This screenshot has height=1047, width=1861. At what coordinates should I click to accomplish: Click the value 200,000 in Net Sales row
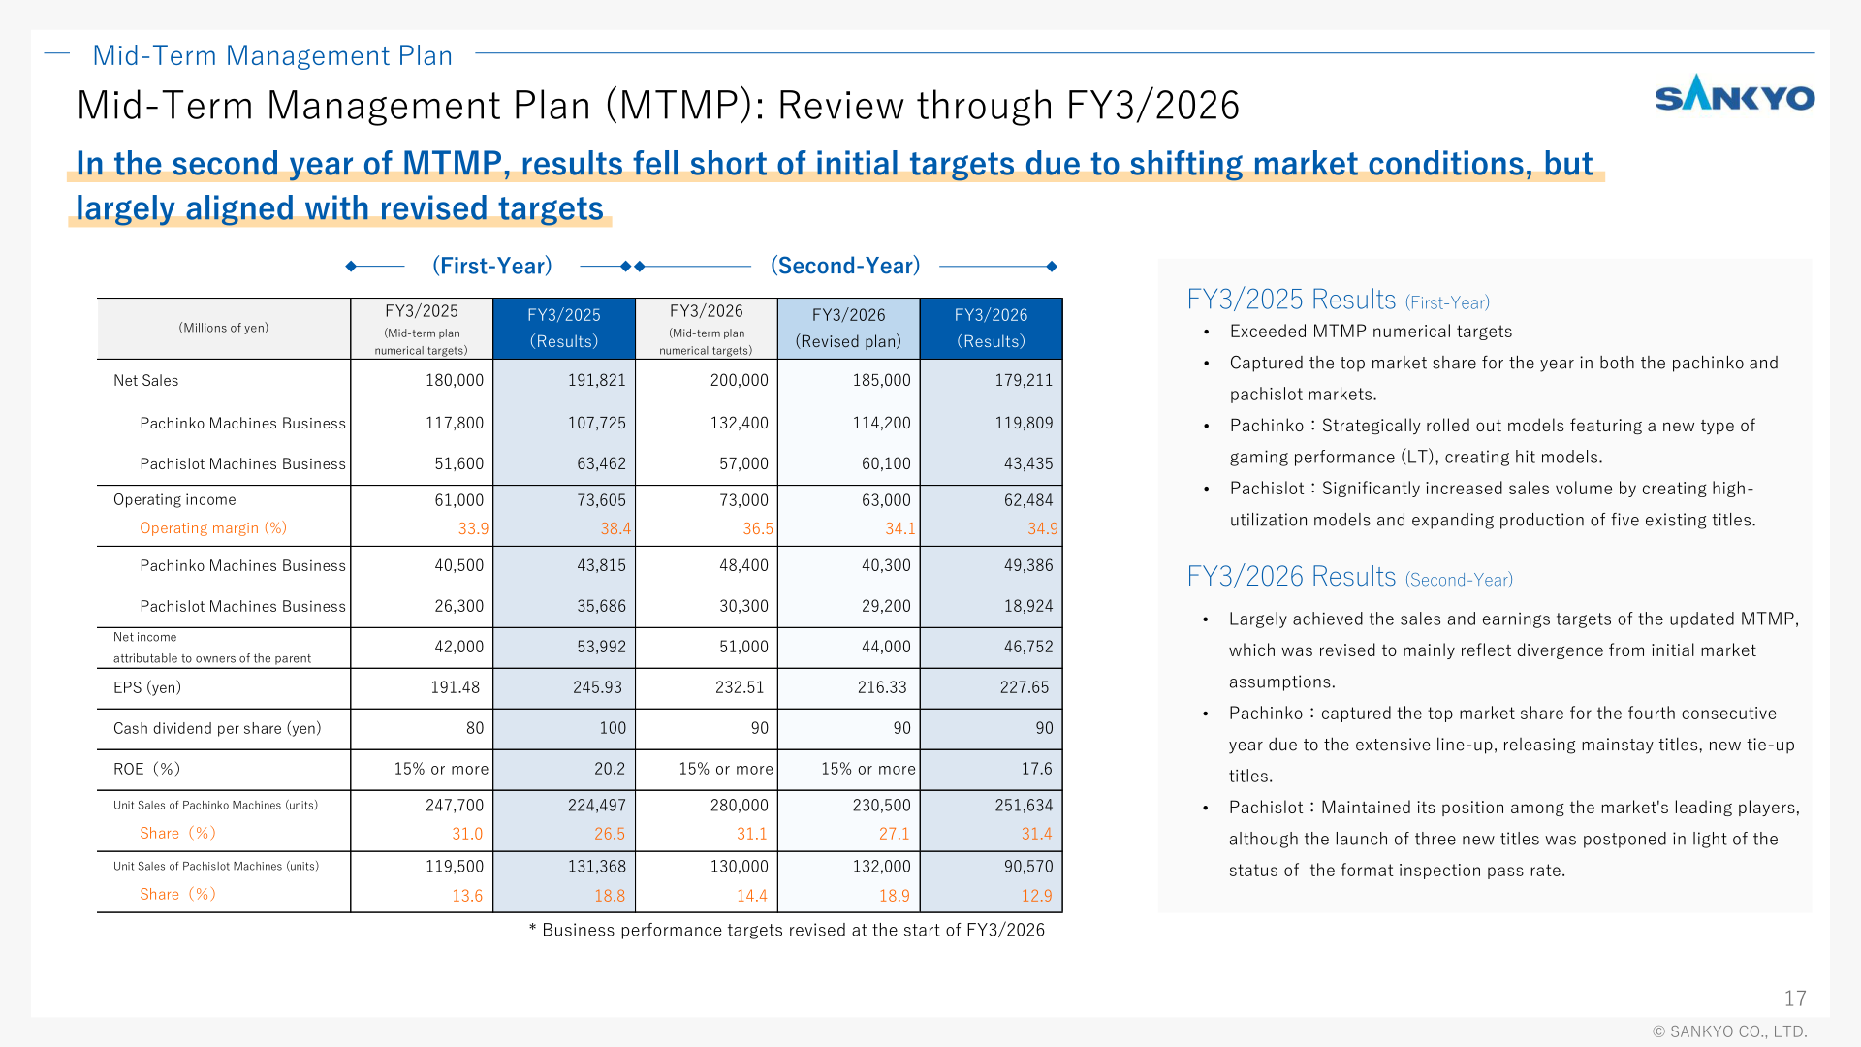click(x=740, y=381)
